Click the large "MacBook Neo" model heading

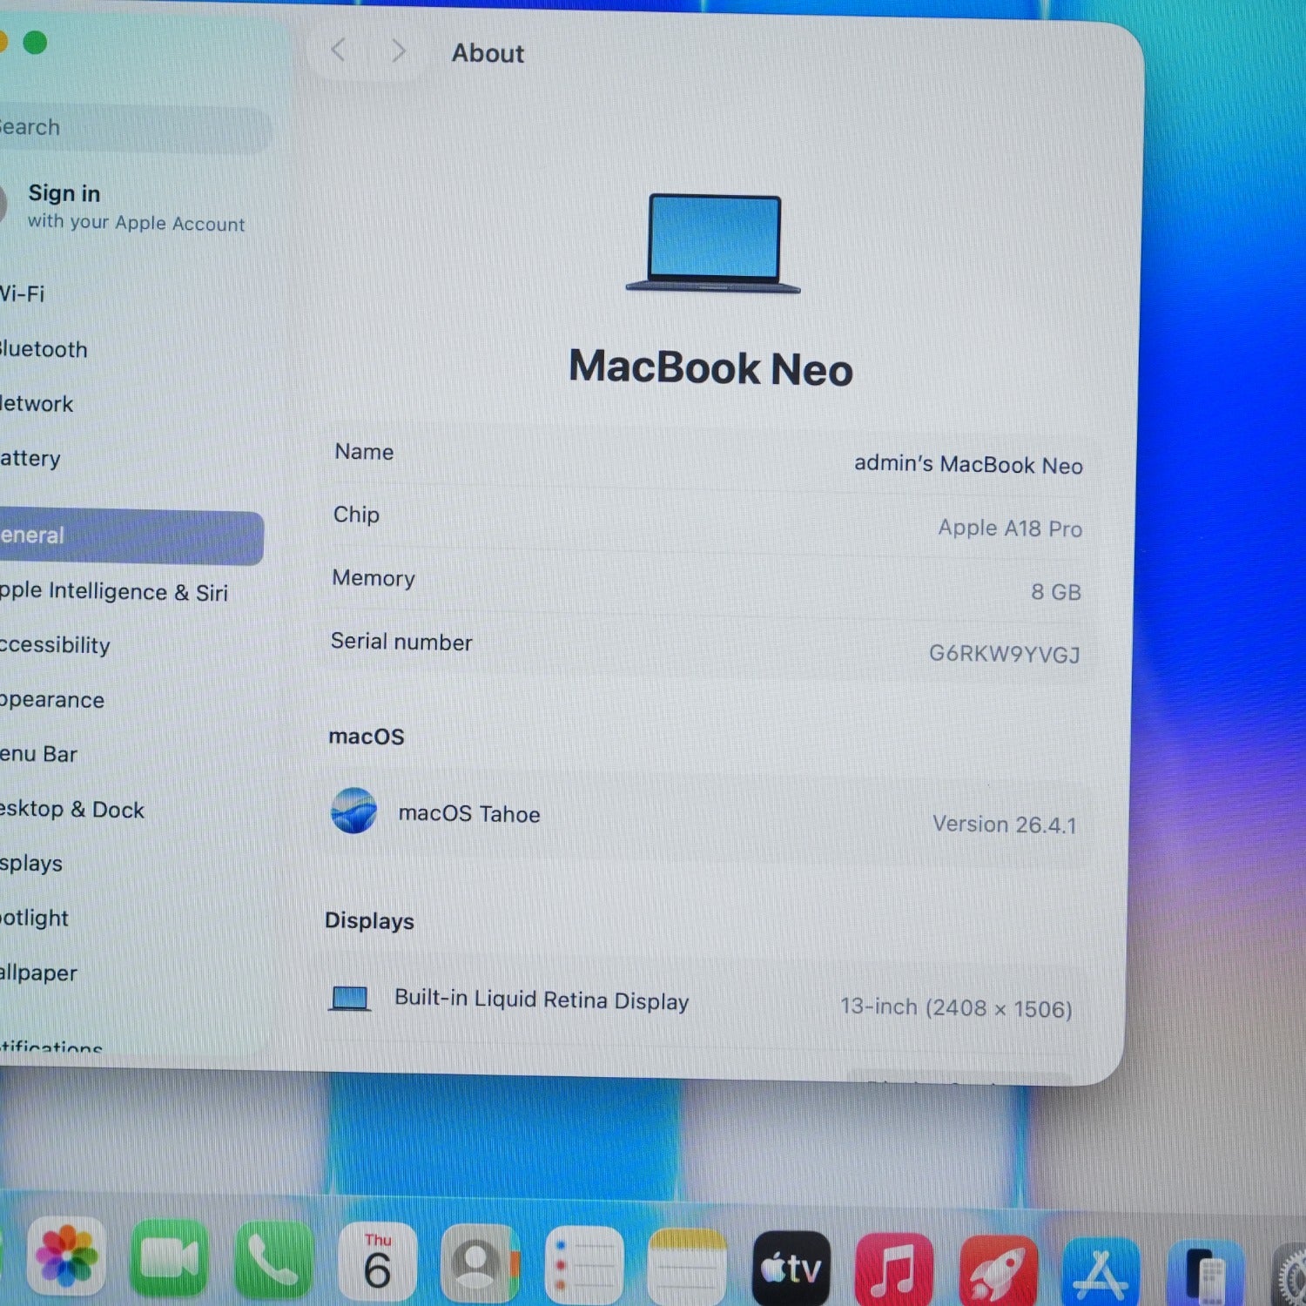(x=711, y=367)
